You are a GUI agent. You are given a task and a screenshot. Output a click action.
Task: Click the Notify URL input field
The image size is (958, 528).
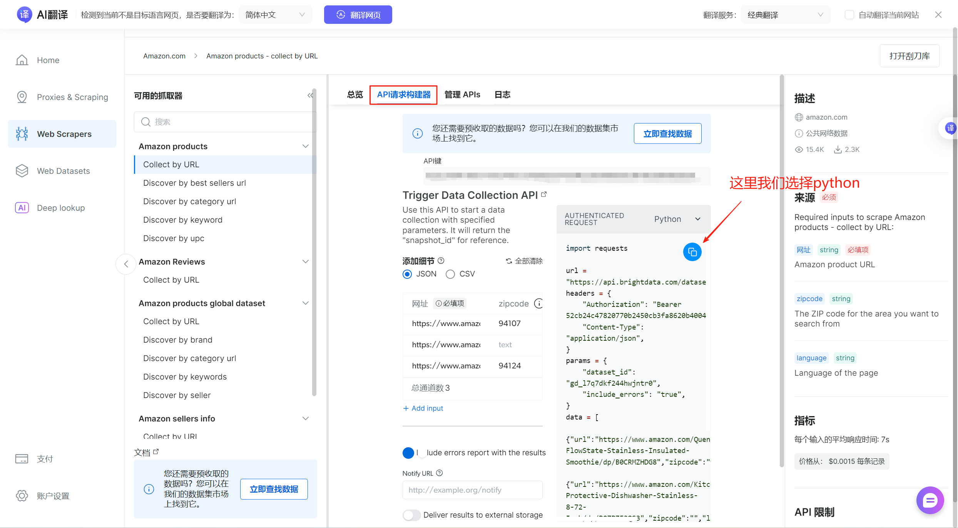(472, 490)
